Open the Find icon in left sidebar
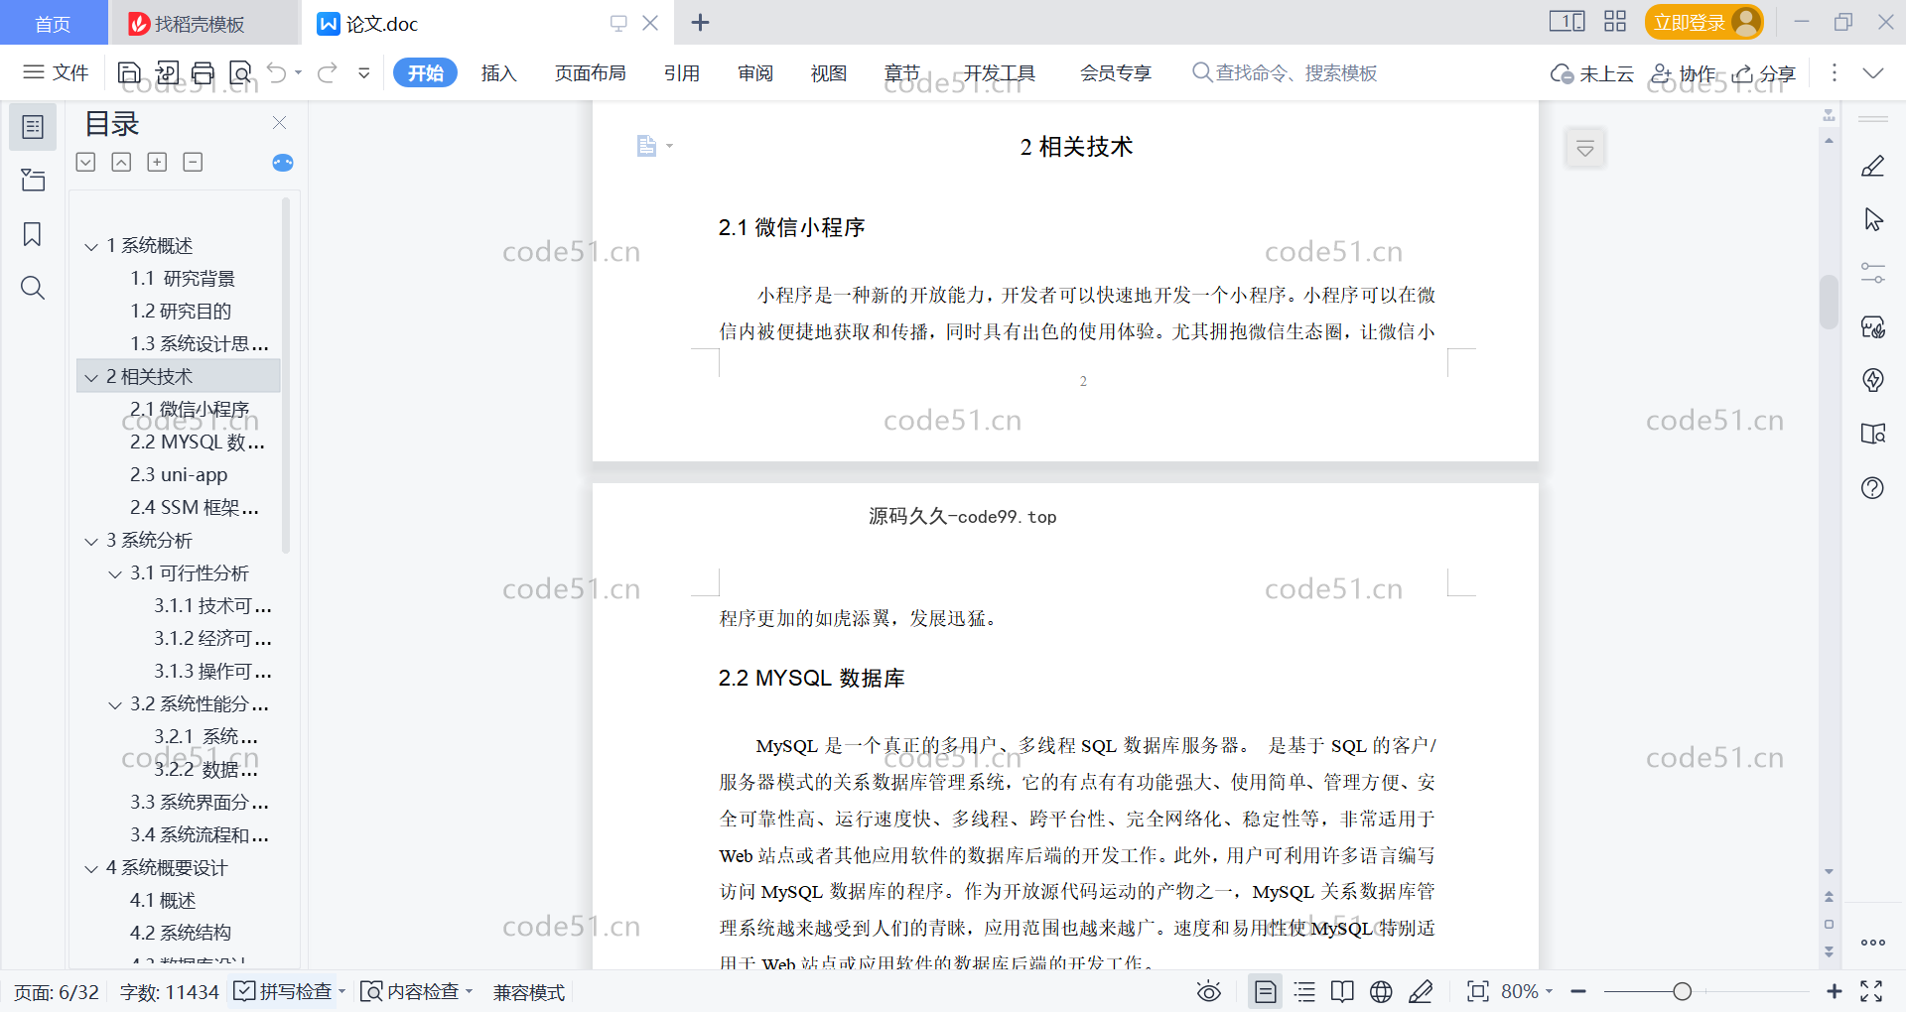This screenshot has width=1906, height=1012. coord(33,288)
